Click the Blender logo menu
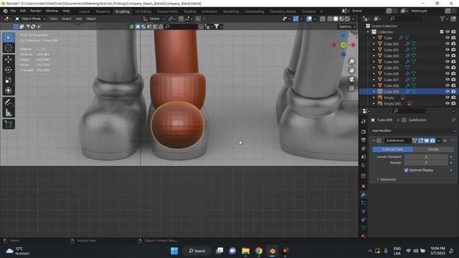Image resolution: width=459 pixels, height=258 pixels. tap(5, 11)
